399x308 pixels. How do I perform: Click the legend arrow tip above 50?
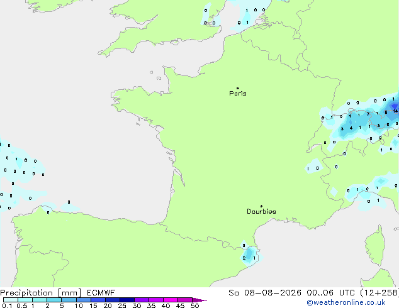(199, 300)
